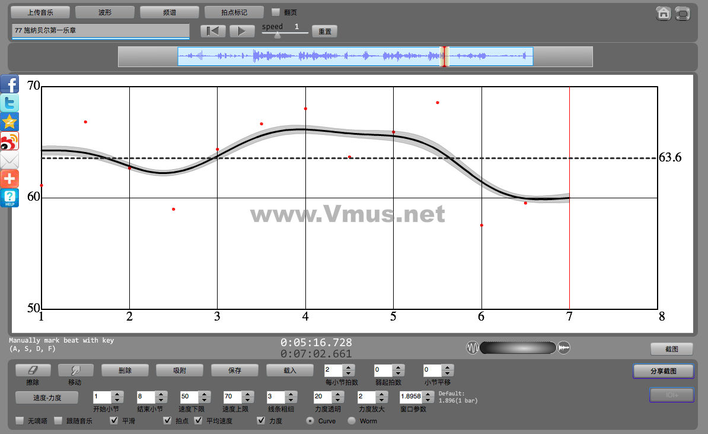Uncheck the 平滑 smoothing checkbox
The height and width of the screenshot is (434, 708).
point(114,421)
